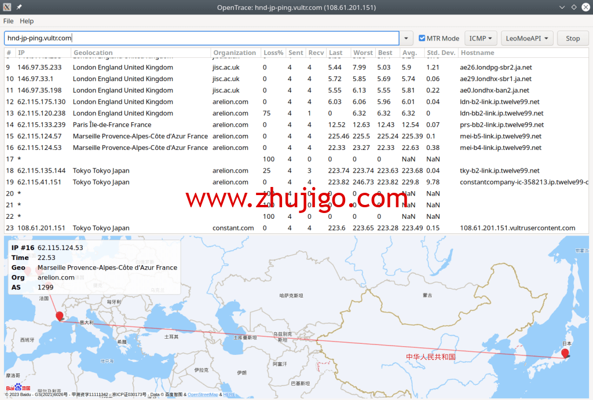Click the Worst column header
The height and width of the screenshot is (400, 593).
363,53
